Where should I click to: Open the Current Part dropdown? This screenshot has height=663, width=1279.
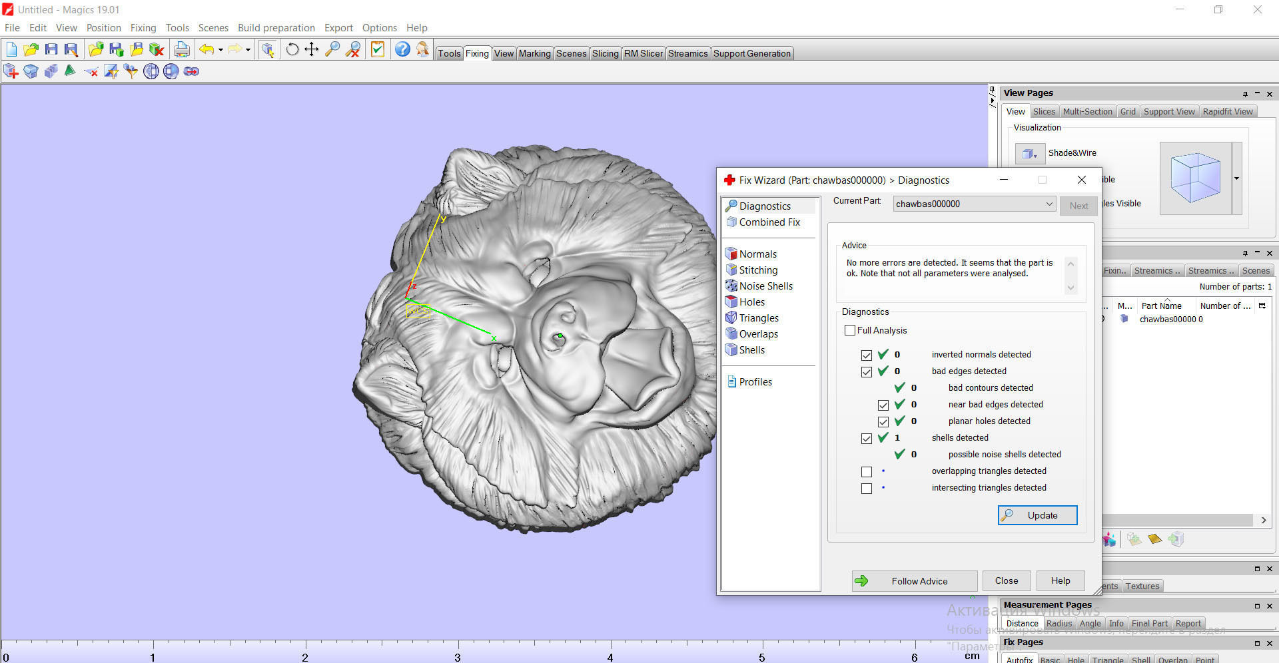coord(975,204)
